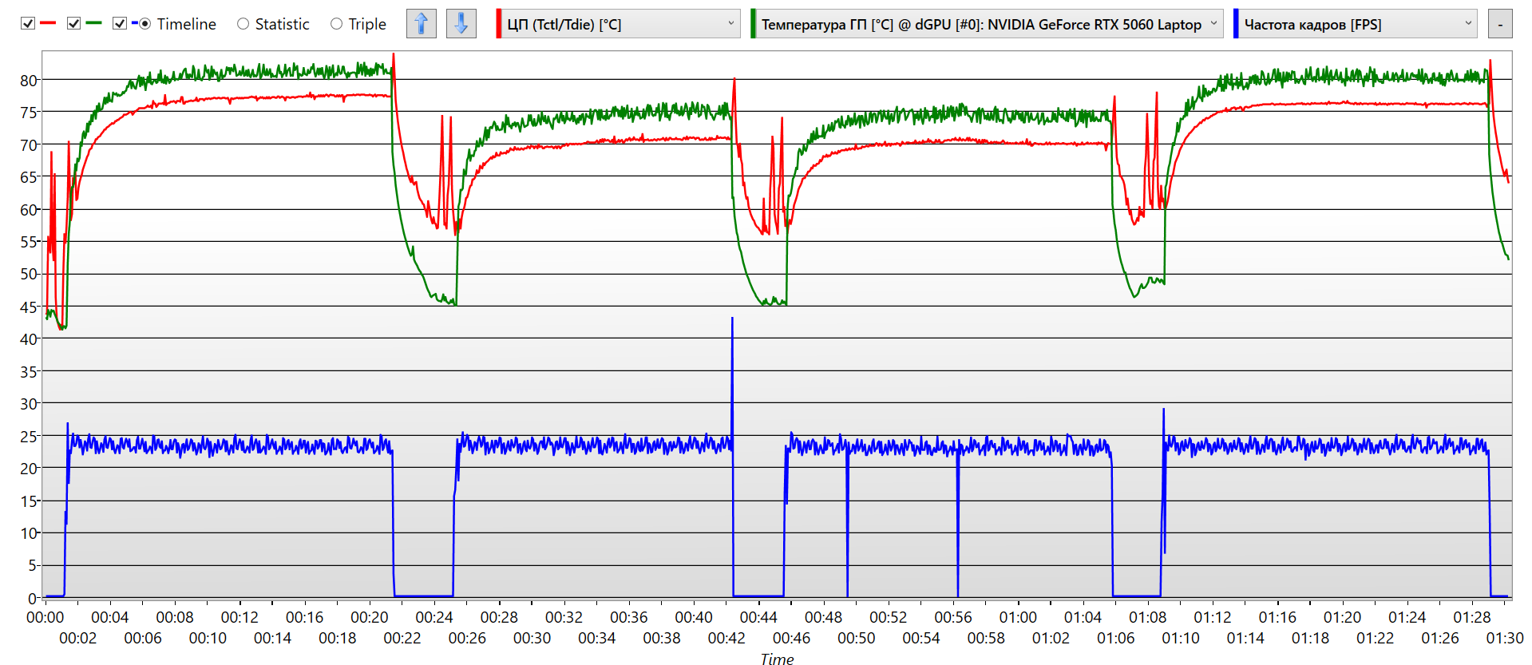Click the tall blue FPS spike peak above 40
The width and height of the screenshot is (1532, 665).
tap(732, 319)
